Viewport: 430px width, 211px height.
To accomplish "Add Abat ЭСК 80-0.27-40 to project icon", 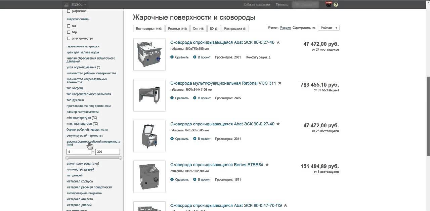I will (x=195, y=57).
